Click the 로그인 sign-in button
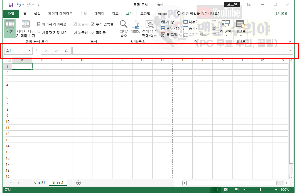The image size is (299, 193). click(x=232, y=4)
